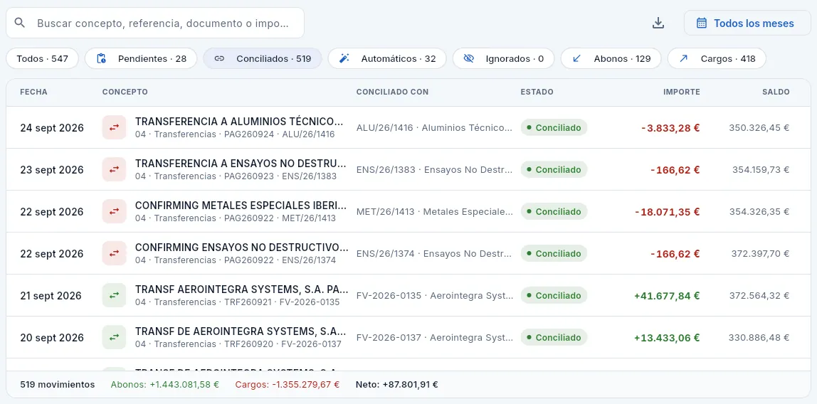
Task: Click the 372.397,70 € balance
Action: [759, 253]
